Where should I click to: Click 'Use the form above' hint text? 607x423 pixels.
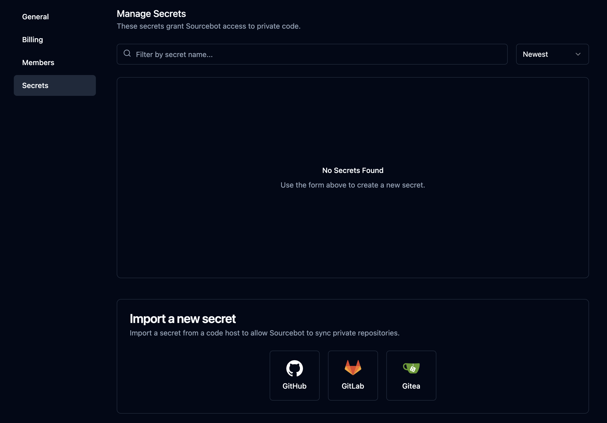[x=353, y=185]
